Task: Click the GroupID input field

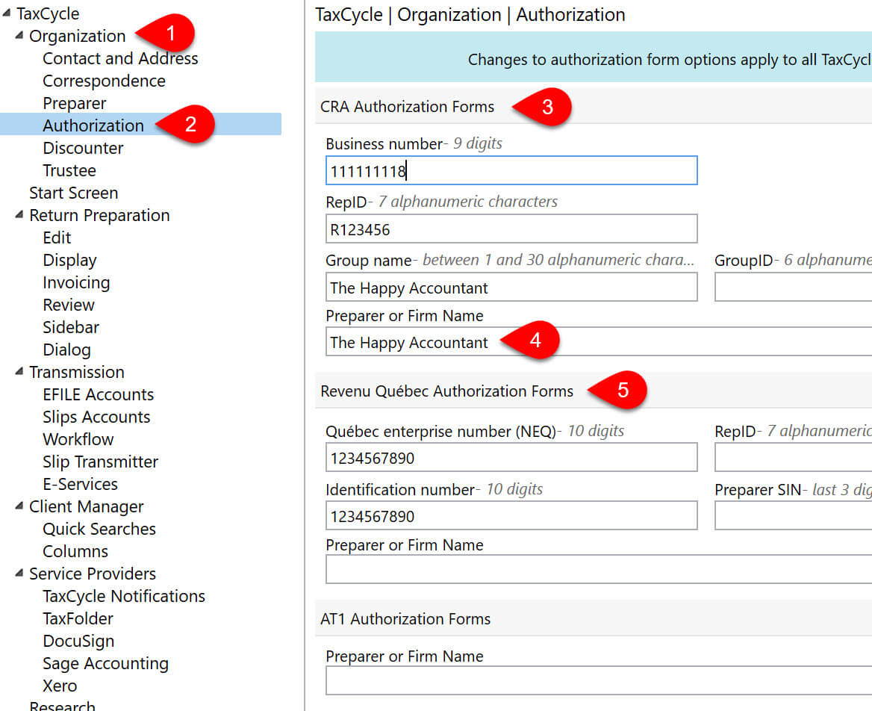Action: click(x=793, y=287)
